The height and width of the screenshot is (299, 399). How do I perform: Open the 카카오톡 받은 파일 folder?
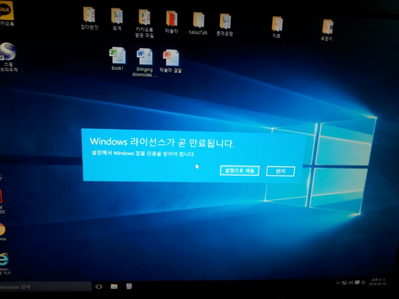point(145,24)
